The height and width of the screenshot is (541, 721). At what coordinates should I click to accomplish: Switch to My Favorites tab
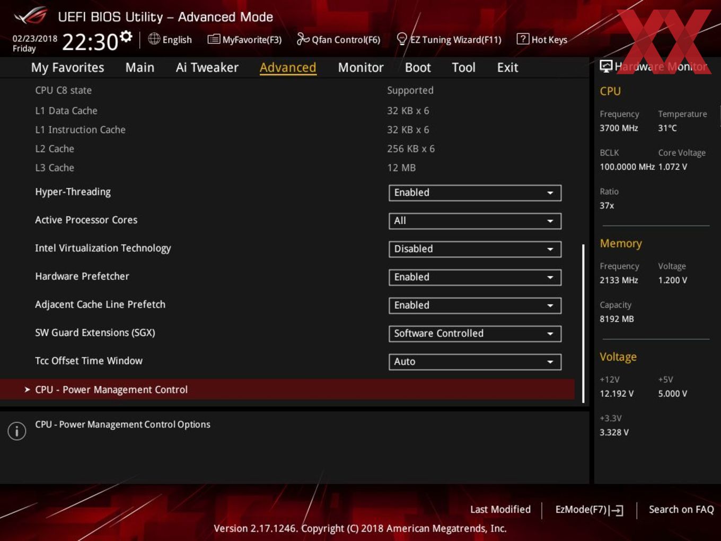pos(67,67)
